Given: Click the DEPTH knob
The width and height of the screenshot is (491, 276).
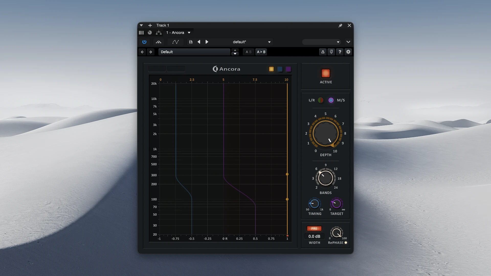Looking at the screenshot, I should coord(326,133).
